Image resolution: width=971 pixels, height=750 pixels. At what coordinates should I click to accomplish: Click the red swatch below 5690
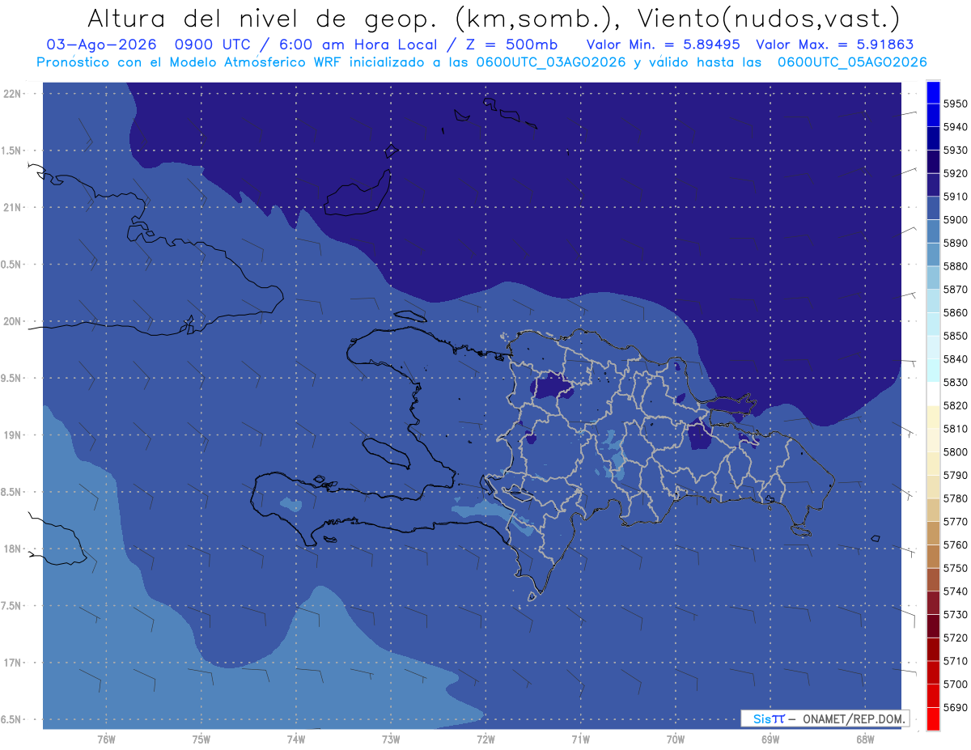pos(933,719)
